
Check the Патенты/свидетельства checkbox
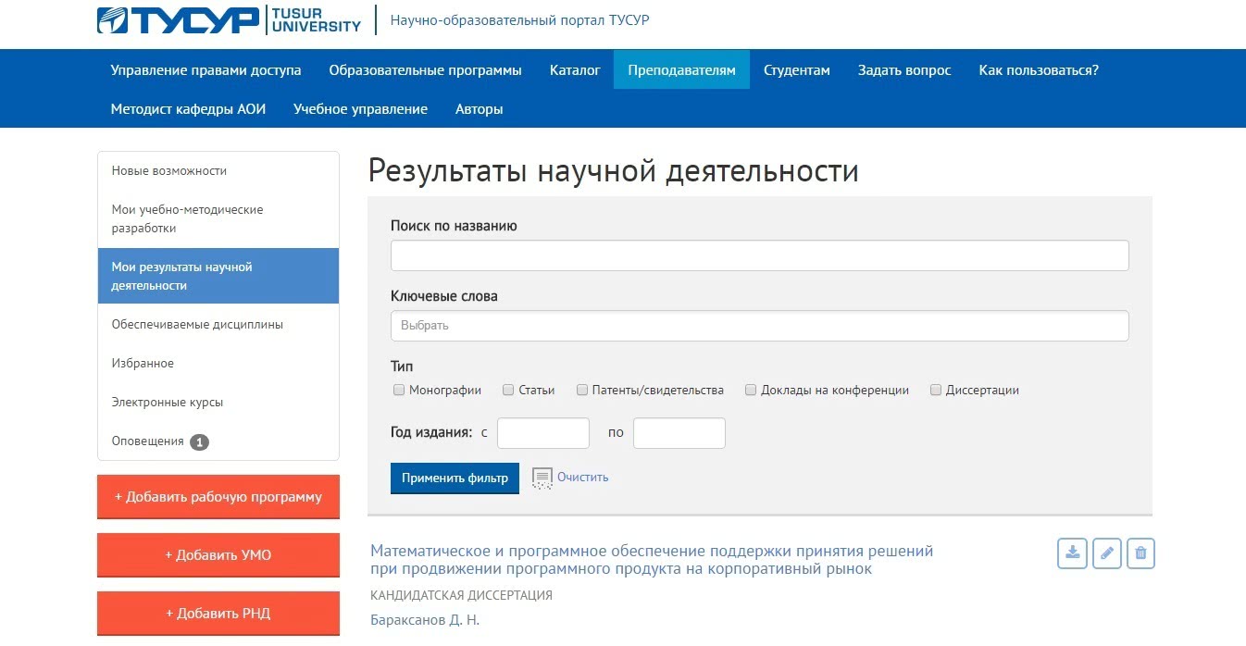[x=582, y=391]
